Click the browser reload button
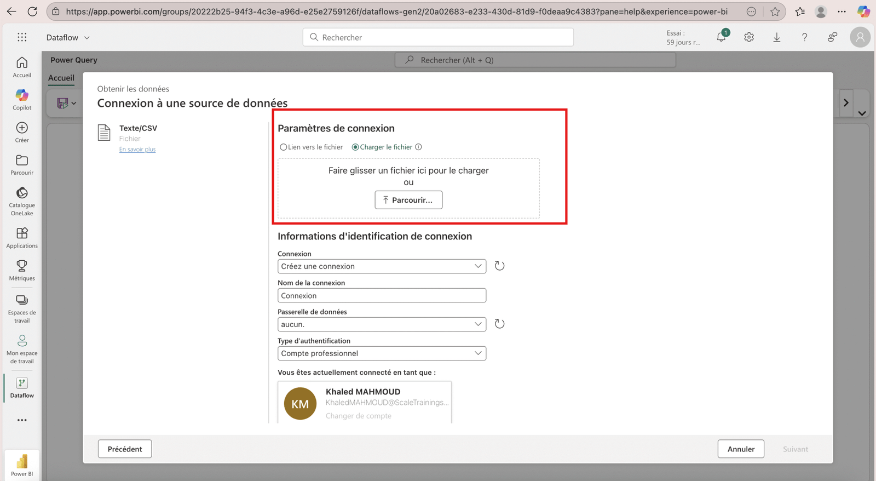 32,12
